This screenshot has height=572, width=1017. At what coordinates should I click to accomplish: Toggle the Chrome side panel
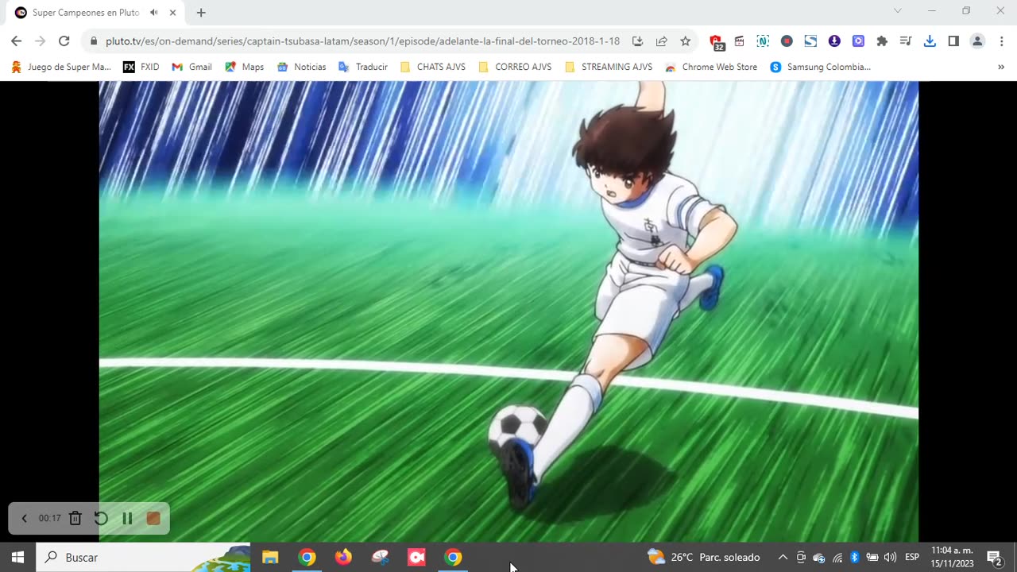(x=953, y=41)
